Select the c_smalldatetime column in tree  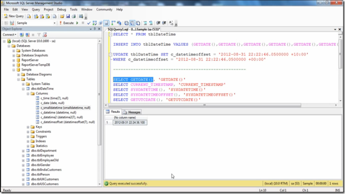(65, 108)
